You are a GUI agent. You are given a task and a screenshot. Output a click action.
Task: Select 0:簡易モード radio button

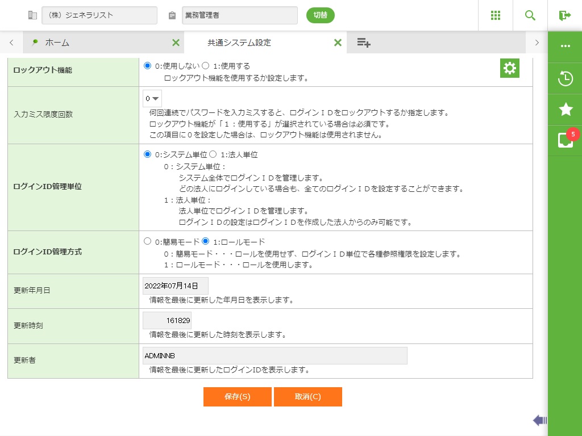[x=148, y=241]
